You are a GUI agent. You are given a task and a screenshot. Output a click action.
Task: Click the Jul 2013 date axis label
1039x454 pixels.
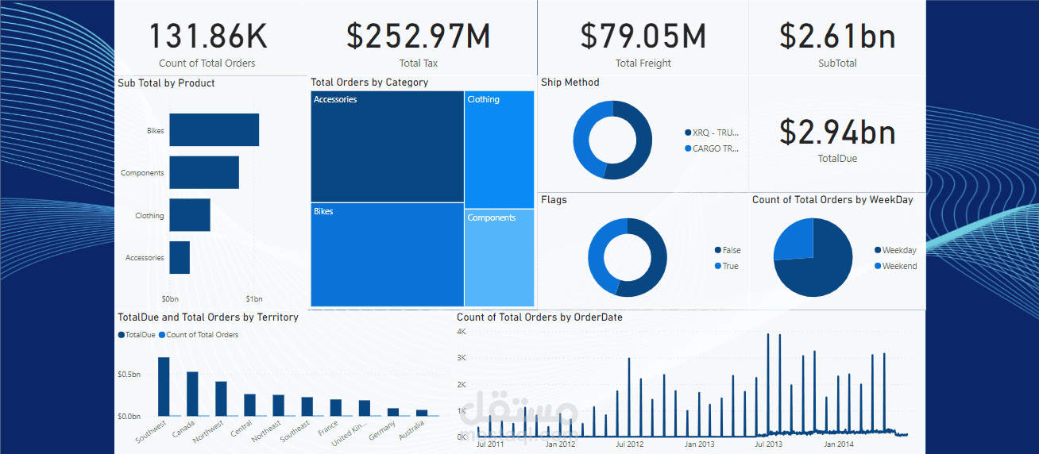tap(768, 444)
